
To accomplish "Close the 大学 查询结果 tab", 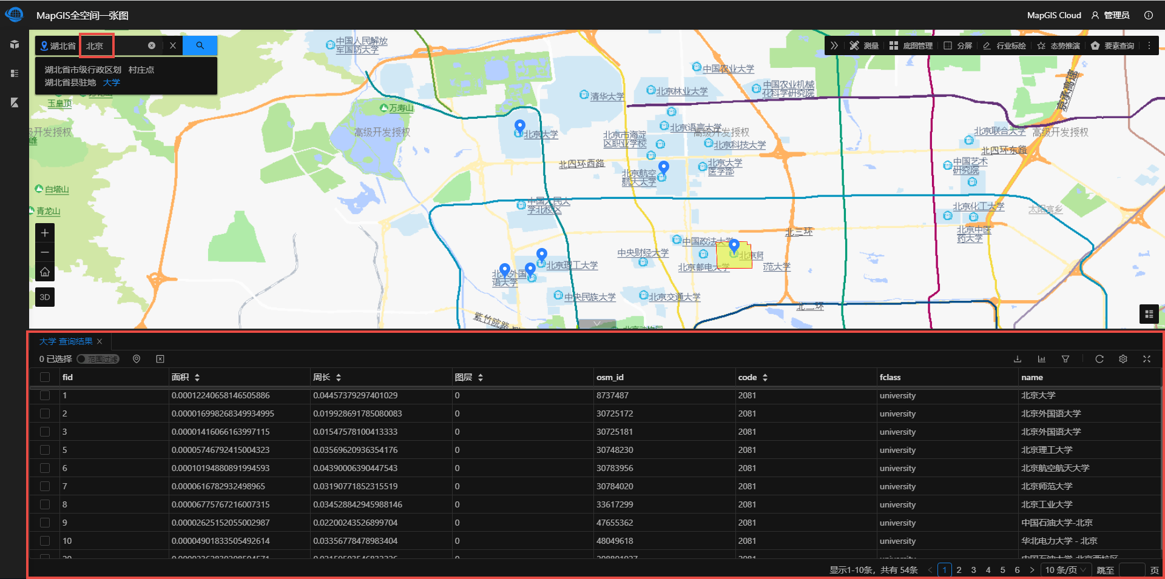I will click(x=100, y=341).
